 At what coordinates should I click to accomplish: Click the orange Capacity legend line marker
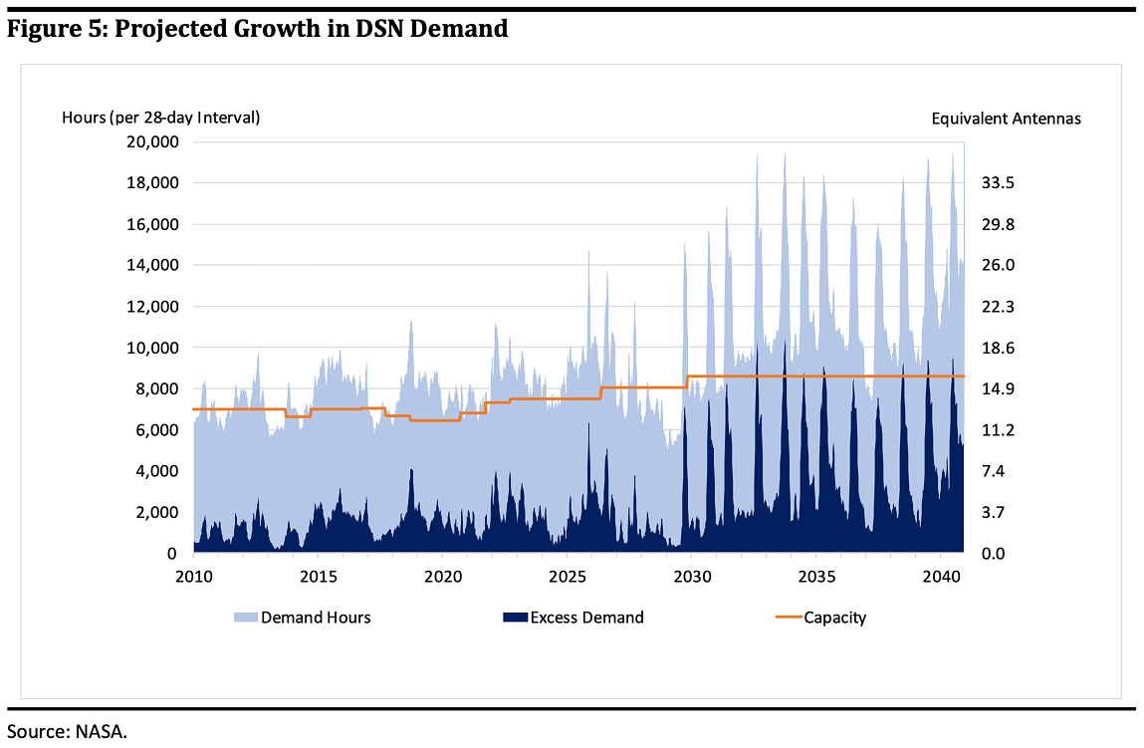(787, 618)
